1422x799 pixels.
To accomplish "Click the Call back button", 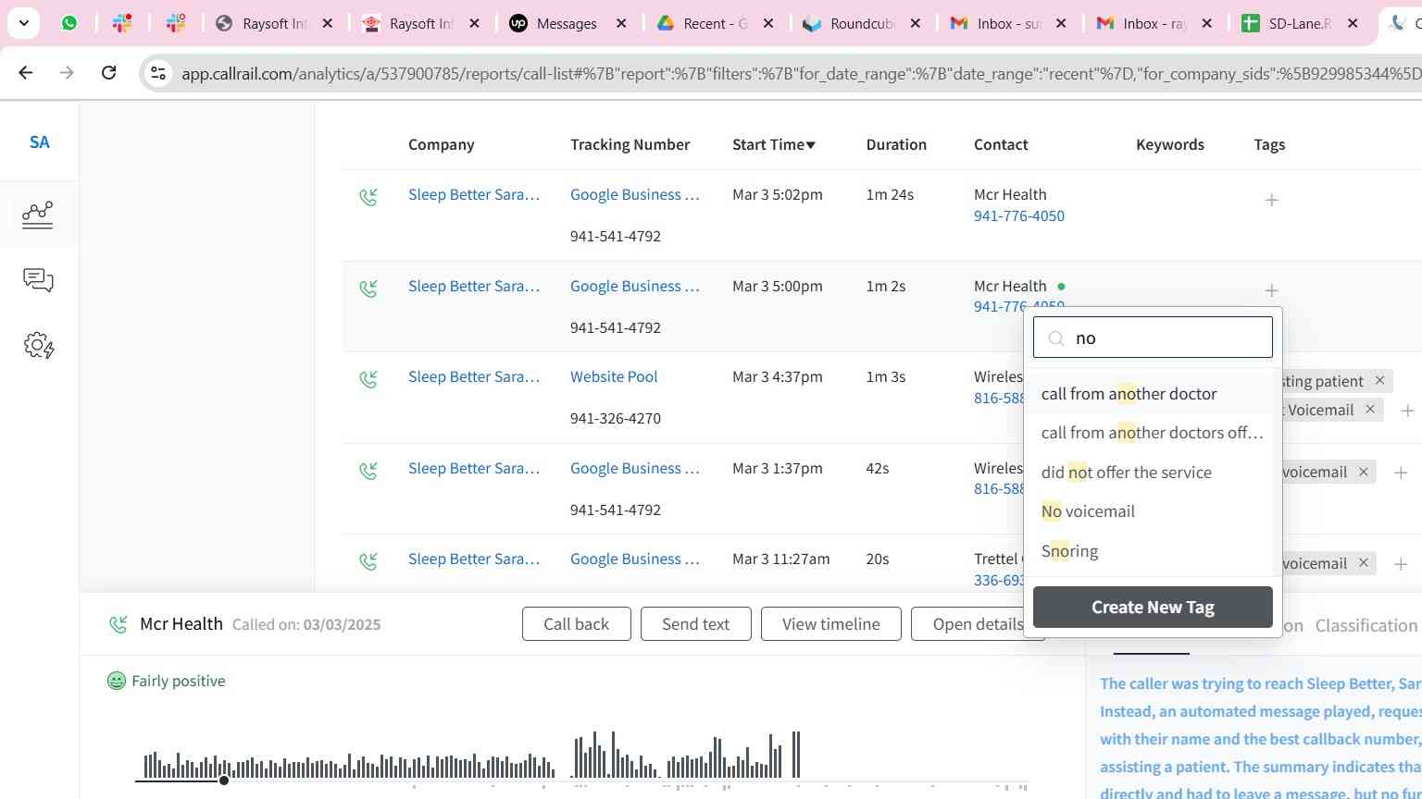I will pyautogui.click(x=576, y=624).
